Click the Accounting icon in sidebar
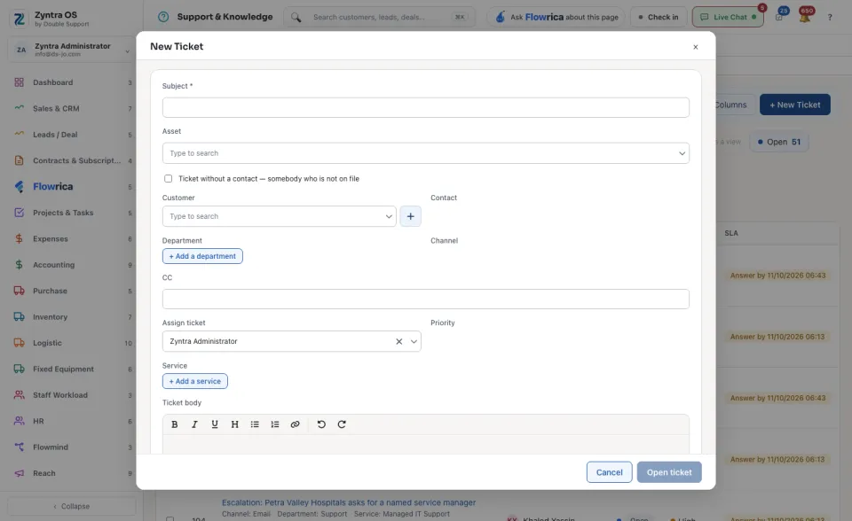The width and height of the screenshot is (852, 521). [19, 265]
